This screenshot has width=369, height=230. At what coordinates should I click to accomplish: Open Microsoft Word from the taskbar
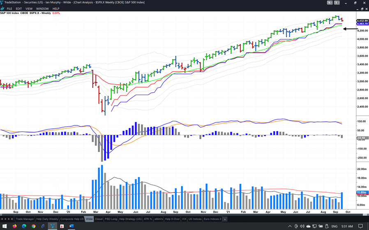tap(71, 226)
